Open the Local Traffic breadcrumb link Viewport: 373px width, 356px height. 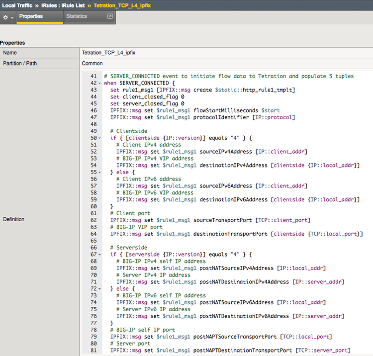[19, 5]
